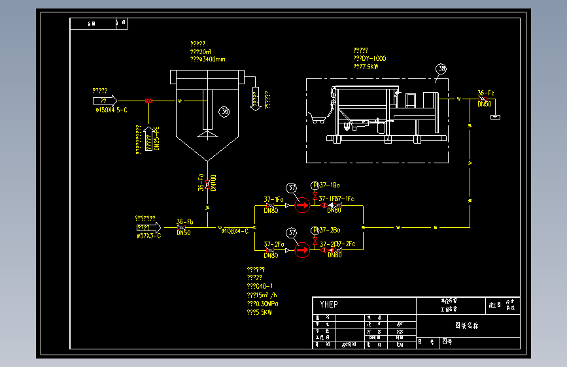Select the agitator impeller symbol inside the tank
567x367 pixels.
[x=207, y=135]
